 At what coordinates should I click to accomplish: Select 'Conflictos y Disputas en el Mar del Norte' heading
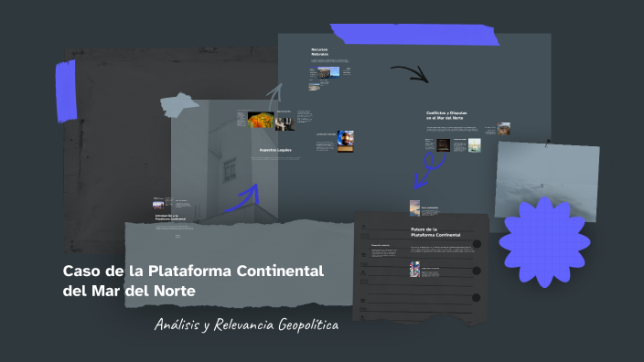(446, 115)
